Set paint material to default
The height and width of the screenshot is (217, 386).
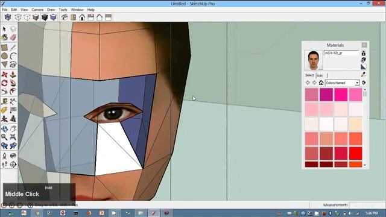(364, 67)
